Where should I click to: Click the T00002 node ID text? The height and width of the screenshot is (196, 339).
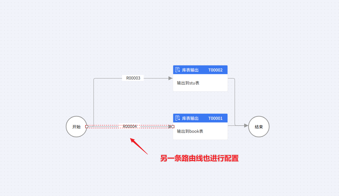tap(215, 70)
